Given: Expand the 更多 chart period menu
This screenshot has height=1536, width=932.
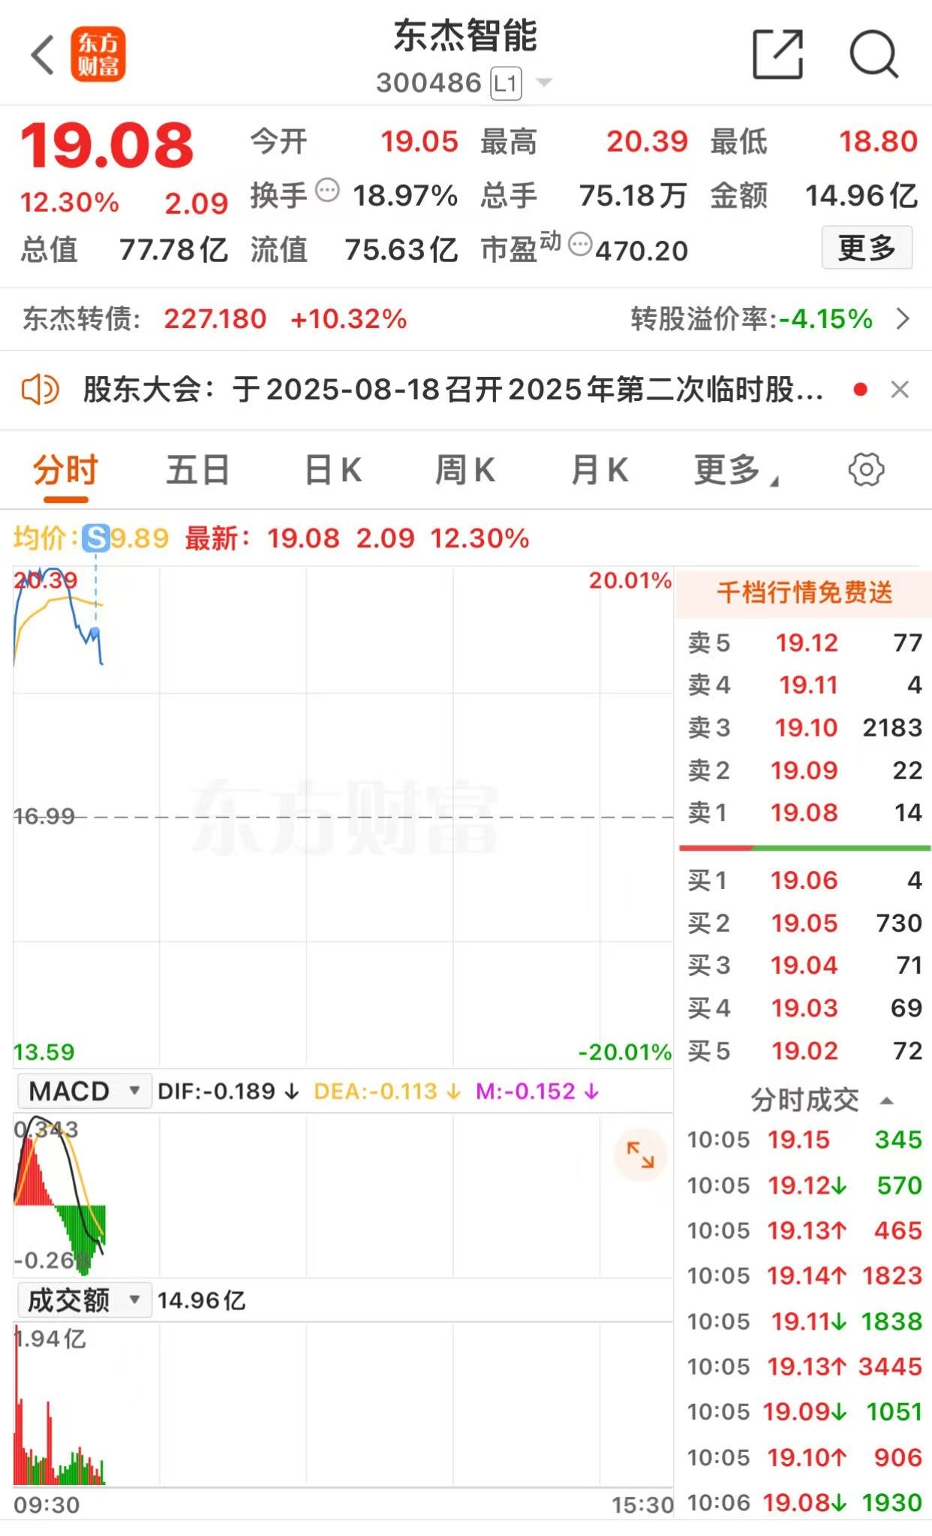Looking at the screenshot, I should 736,471.
